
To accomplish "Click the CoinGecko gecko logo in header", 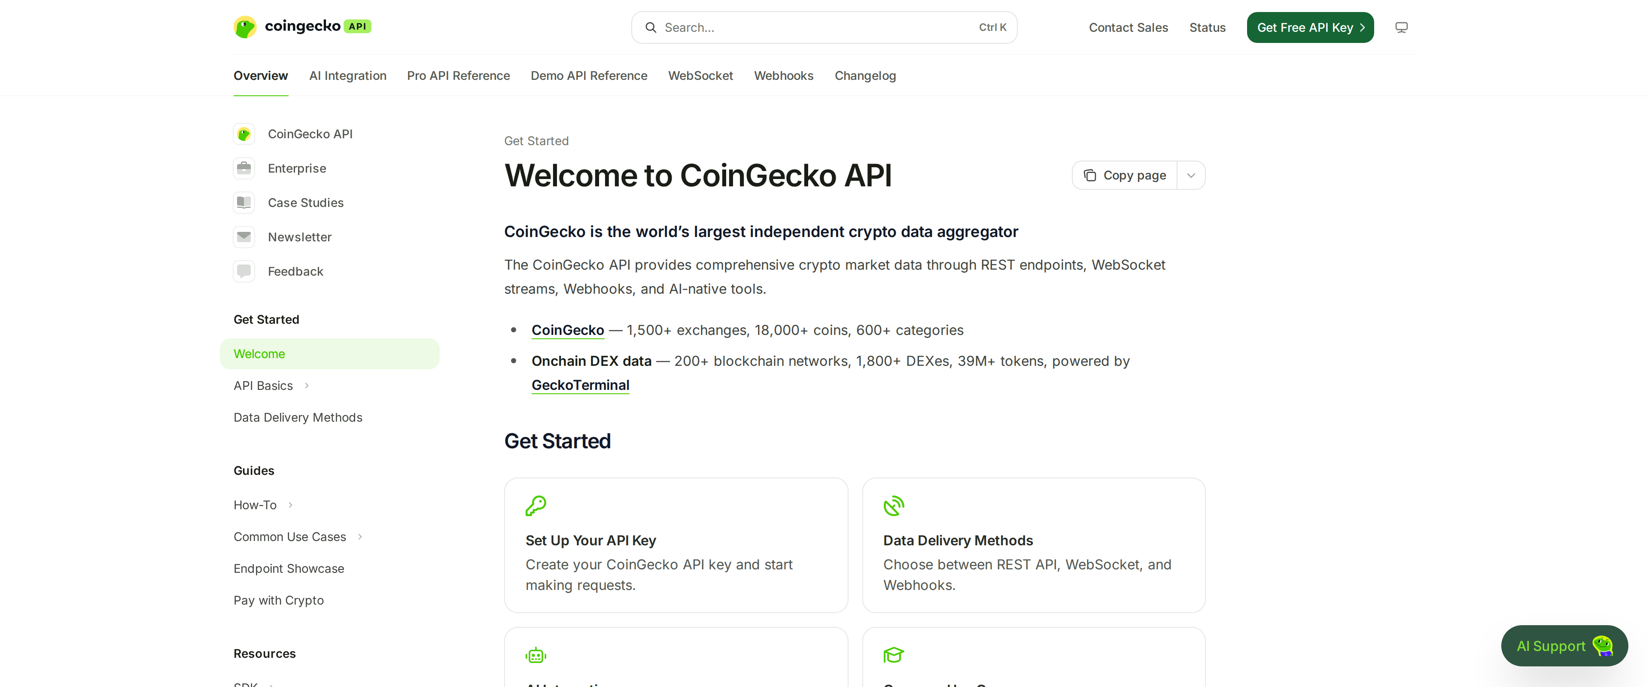I will coord(245,27).
